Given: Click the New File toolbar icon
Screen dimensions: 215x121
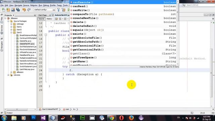Looking at the screenshot, I should pos(4,10).
